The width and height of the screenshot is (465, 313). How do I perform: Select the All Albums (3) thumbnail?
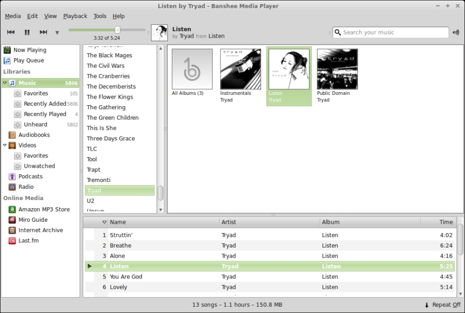192,69
